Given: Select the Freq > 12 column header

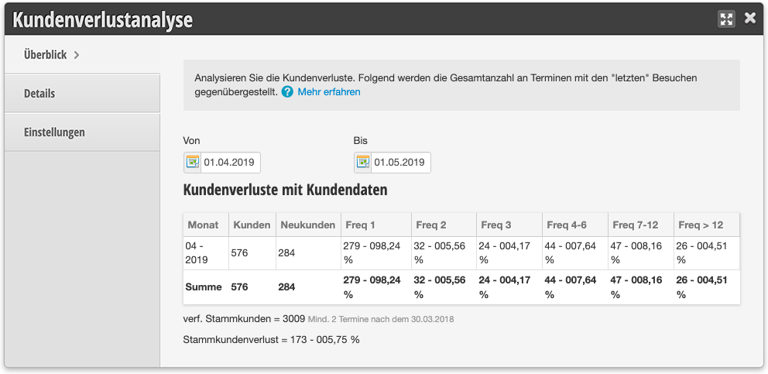Looking at the screenshot, I should click(x=707, y=225).
